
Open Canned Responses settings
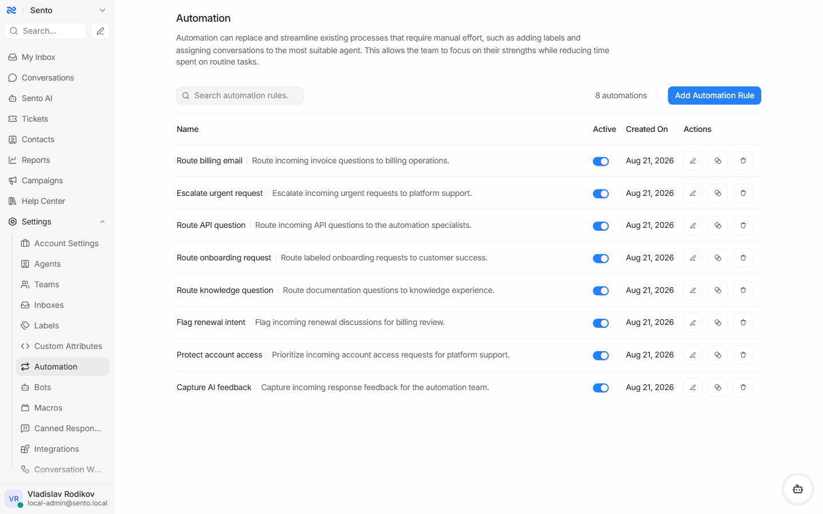point(63,428)
